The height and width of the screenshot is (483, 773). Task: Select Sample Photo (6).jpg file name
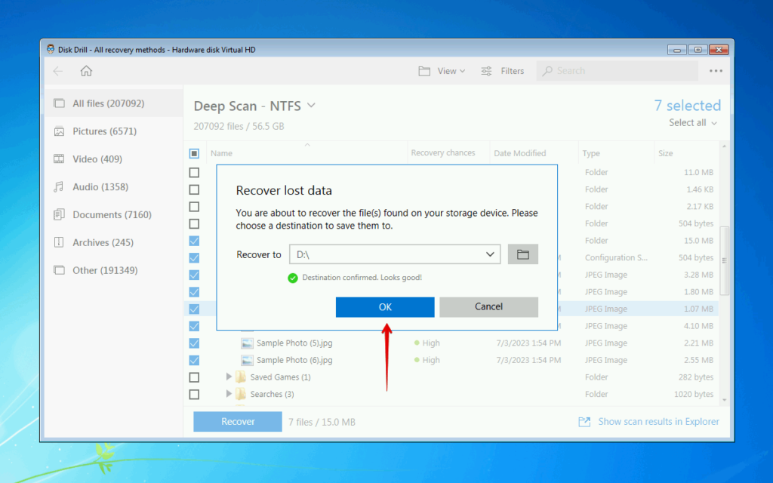pyautogui.click(x=294, y=360)
